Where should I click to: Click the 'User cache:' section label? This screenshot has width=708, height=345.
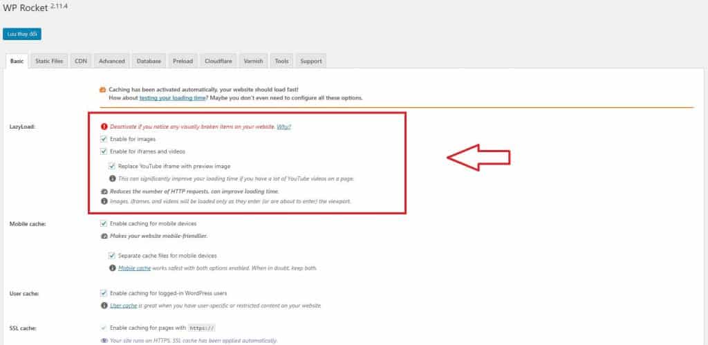point(24,294)
